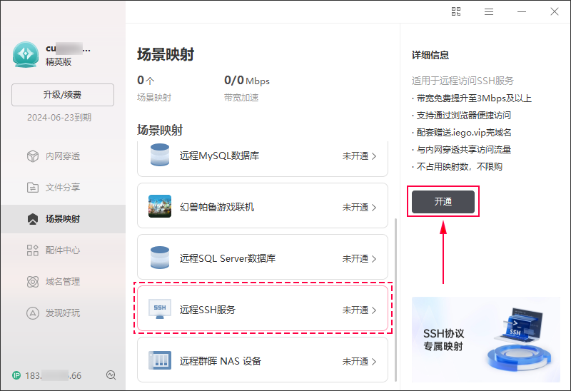571x391 pixels.
Task: Click the 场景映射 sidebar icon
Action: (32, 219)
